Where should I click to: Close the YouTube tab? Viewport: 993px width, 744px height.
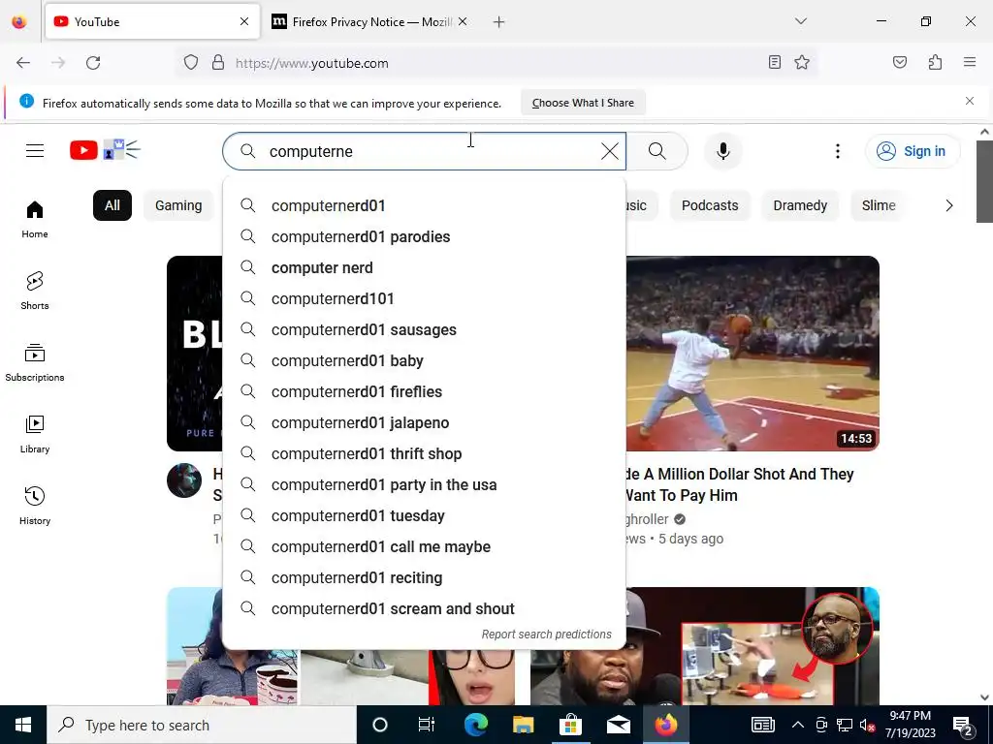click(244, 21)
